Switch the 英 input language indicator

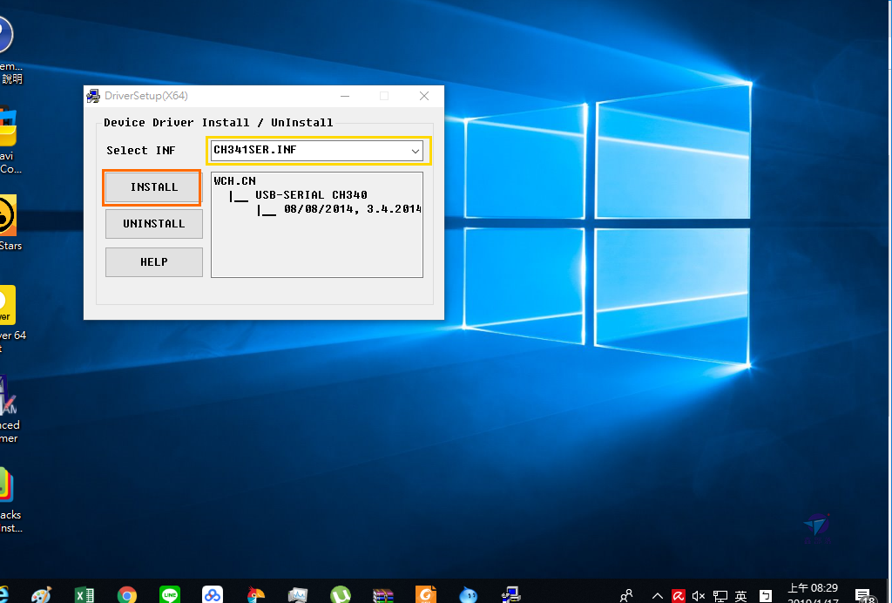740,596
